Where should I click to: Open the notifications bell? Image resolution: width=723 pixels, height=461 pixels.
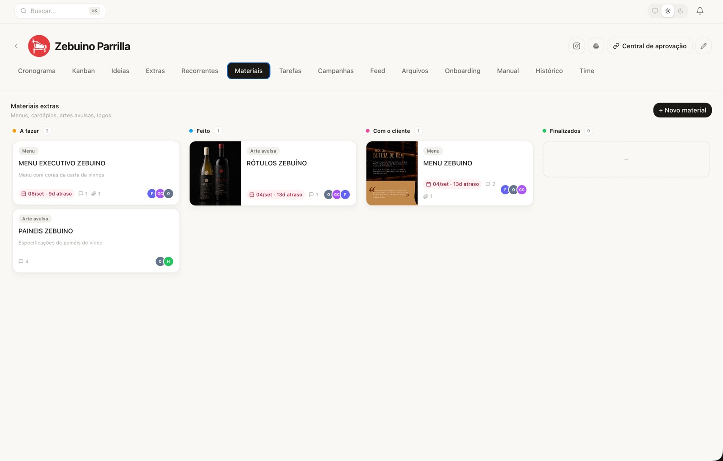[700, 11]
